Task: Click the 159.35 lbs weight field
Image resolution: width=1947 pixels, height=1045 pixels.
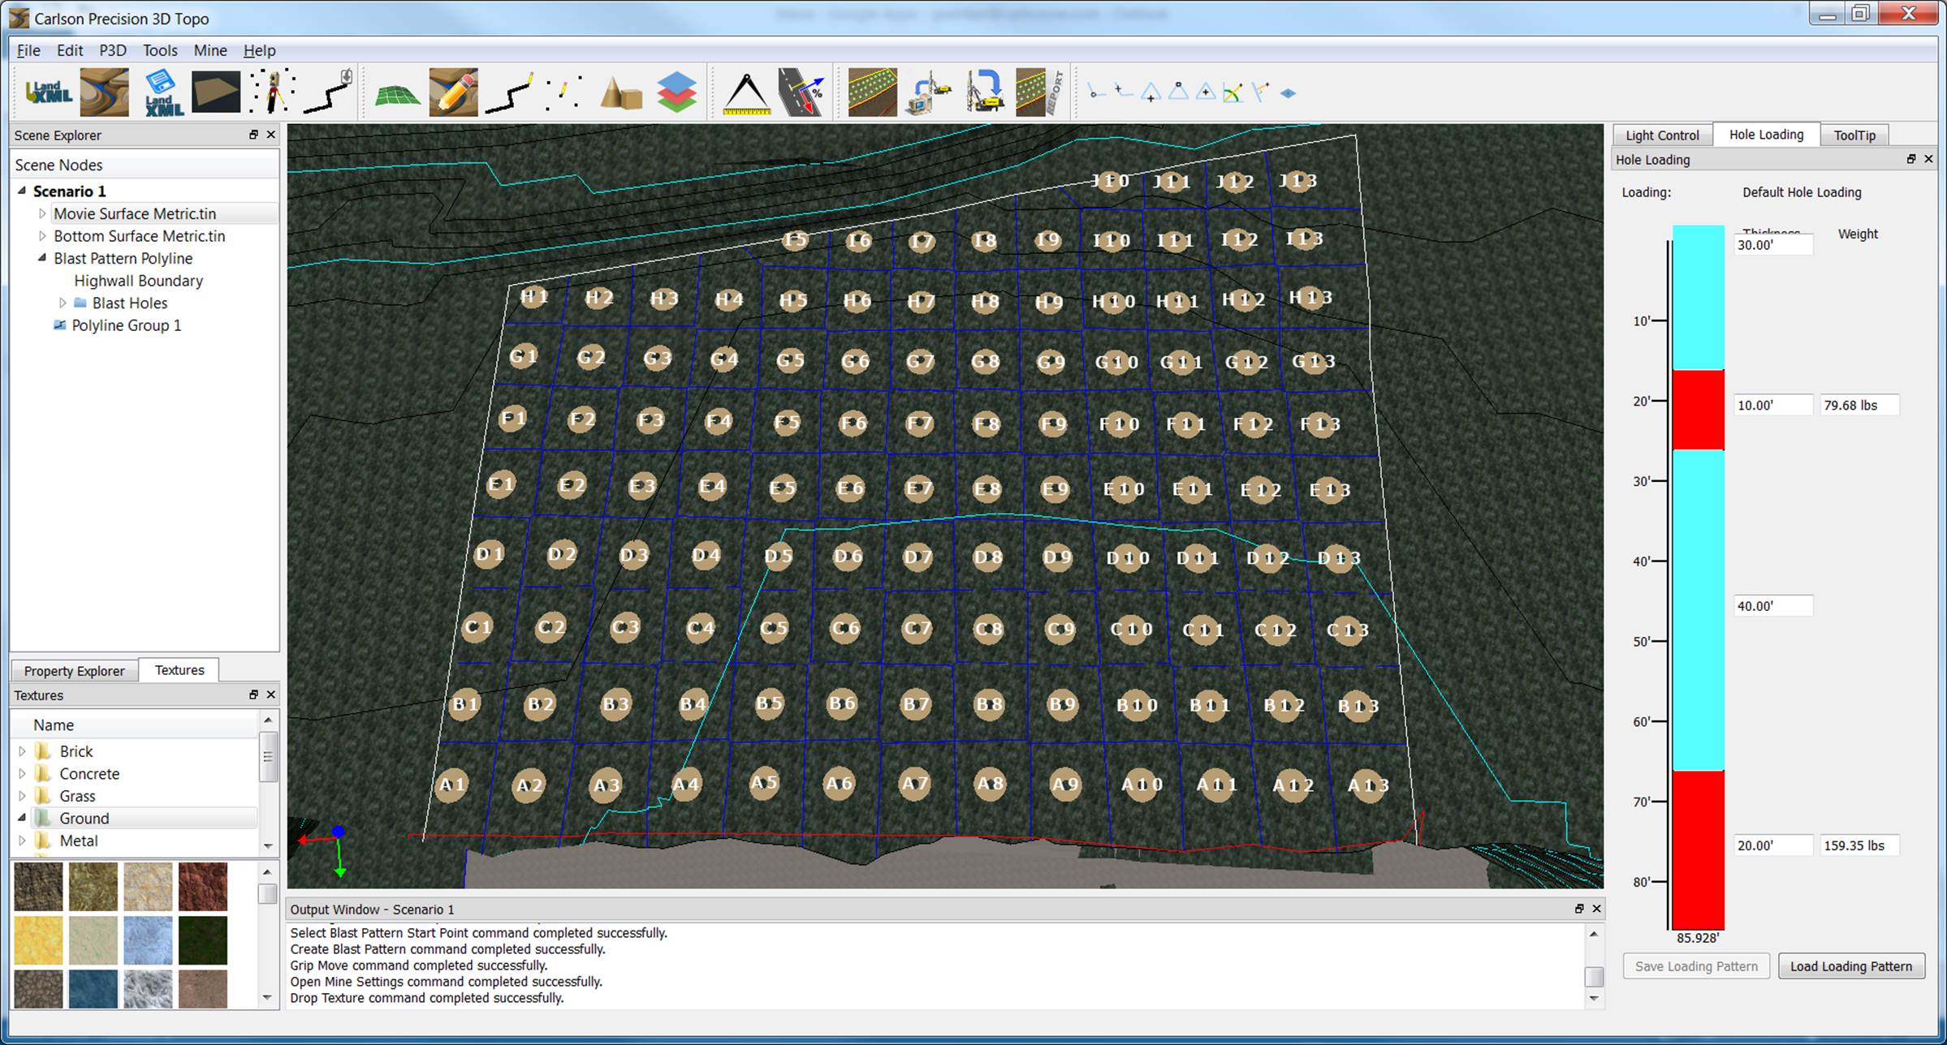Action: (x=1859, y=845)
